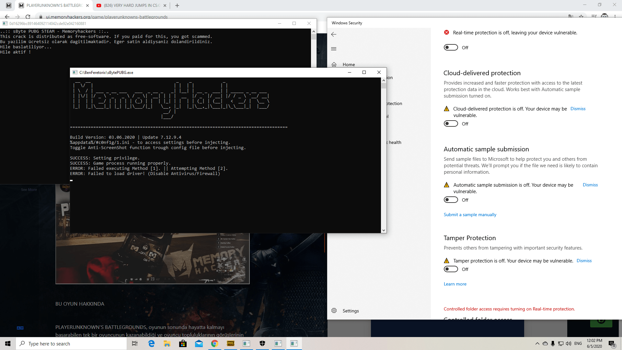
Task: Launch Microsoft Edge from taskbar
Action: tap(151, 344)
